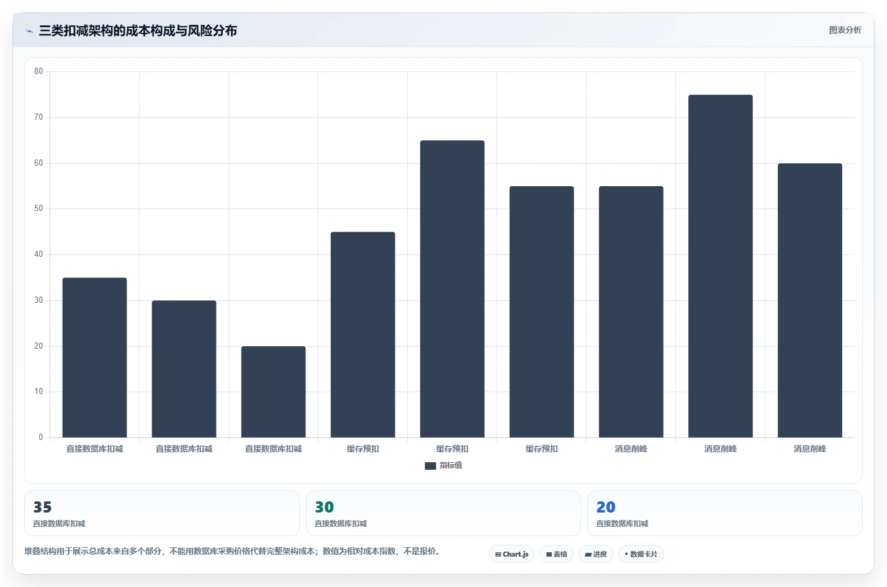Screen dimensions: 887x587
Task: Click the y-axis tick label 50
Action: point(38,208)
